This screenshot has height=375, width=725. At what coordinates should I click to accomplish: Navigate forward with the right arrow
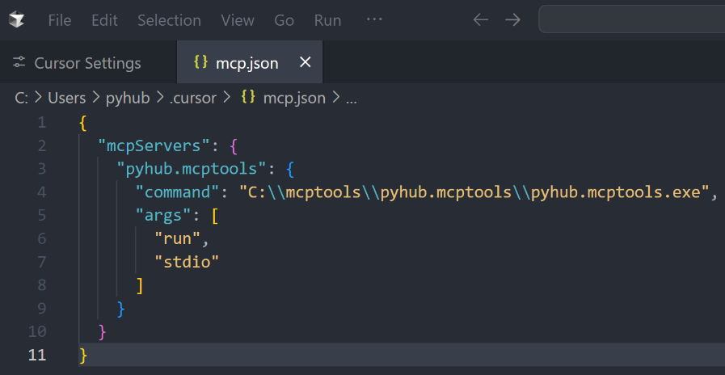(x=512, y=19)
